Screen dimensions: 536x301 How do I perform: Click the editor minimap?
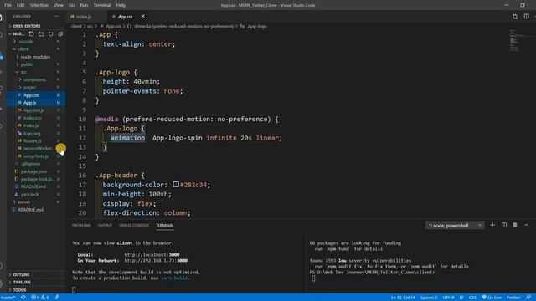pyautogui.click(x=517, y=40)
